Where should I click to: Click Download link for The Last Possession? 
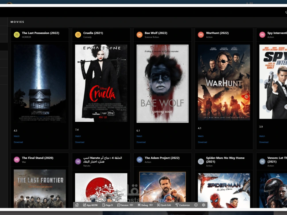coord(18,142)
